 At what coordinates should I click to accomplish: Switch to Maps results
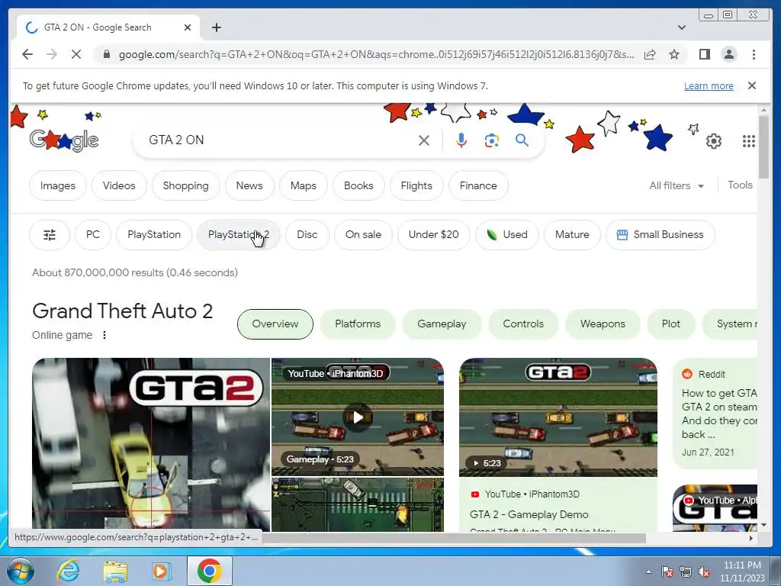[x=304, y=185]
